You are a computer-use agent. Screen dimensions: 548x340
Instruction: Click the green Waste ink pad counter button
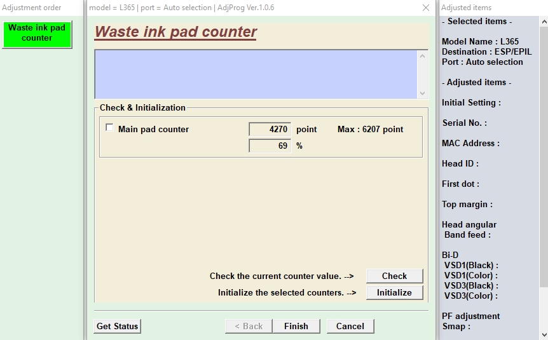click(x=37, y=34)
